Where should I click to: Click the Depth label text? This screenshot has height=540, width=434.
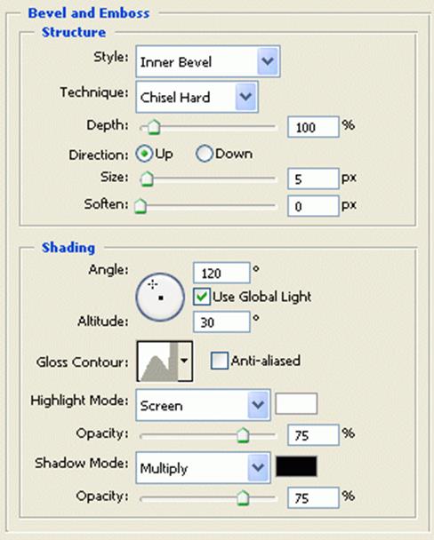108,125
